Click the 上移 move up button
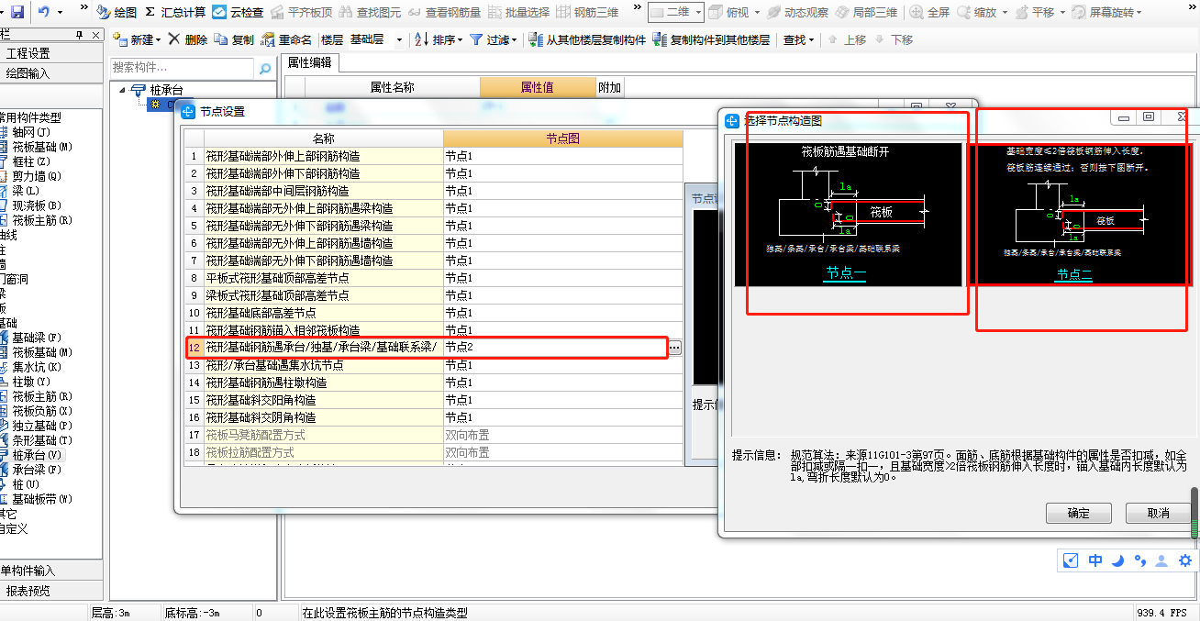 point(847,40)
